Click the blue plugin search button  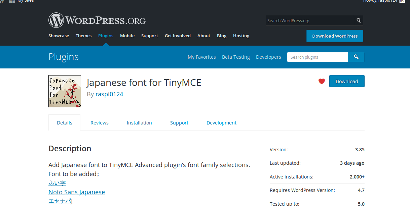[x=356, y=57]
